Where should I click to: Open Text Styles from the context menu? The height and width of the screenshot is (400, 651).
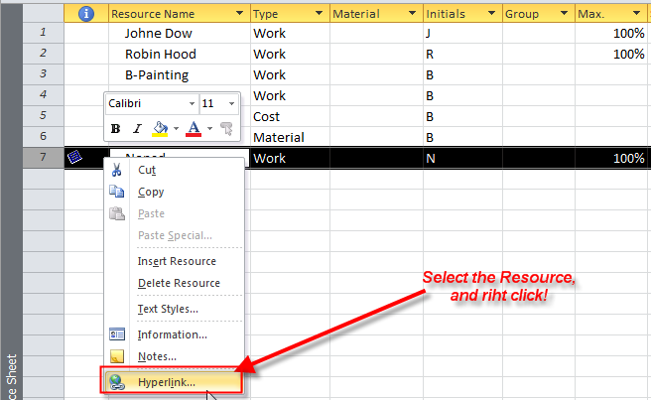pyautogui.click(x=168, y=309)
